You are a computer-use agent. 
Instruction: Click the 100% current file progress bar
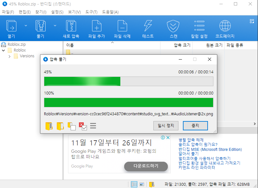pos(129,102)
